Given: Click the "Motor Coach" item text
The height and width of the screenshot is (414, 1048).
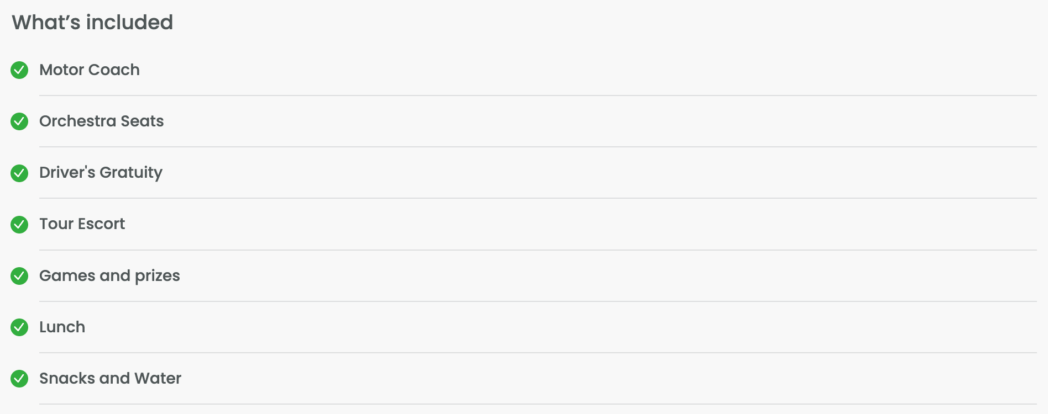Looking at the screenshot, I should tap(90, 70).
